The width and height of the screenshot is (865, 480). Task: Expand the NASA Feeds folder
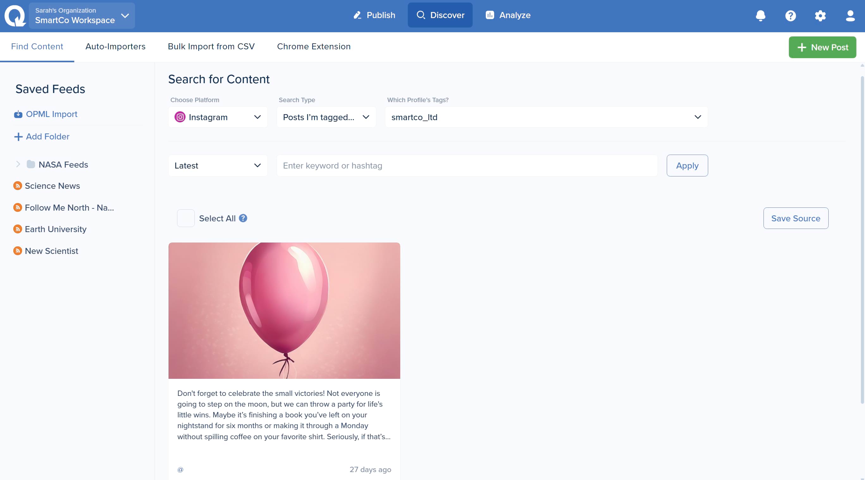click(18, 164)
